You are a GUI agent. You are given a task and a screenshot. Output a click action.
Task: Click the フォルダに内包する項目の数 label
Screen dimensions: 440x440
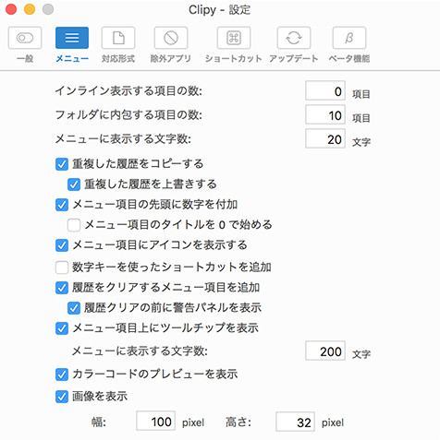pyautogui.click(x=128, y=115)
